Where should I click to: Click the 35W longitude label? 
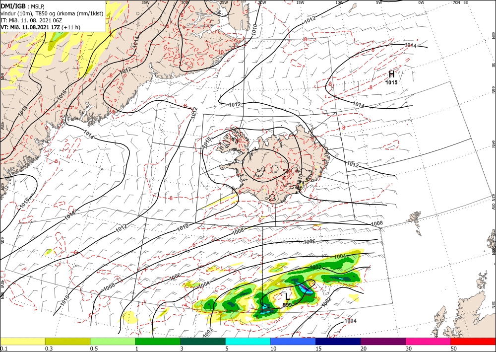tap(145, 2)
